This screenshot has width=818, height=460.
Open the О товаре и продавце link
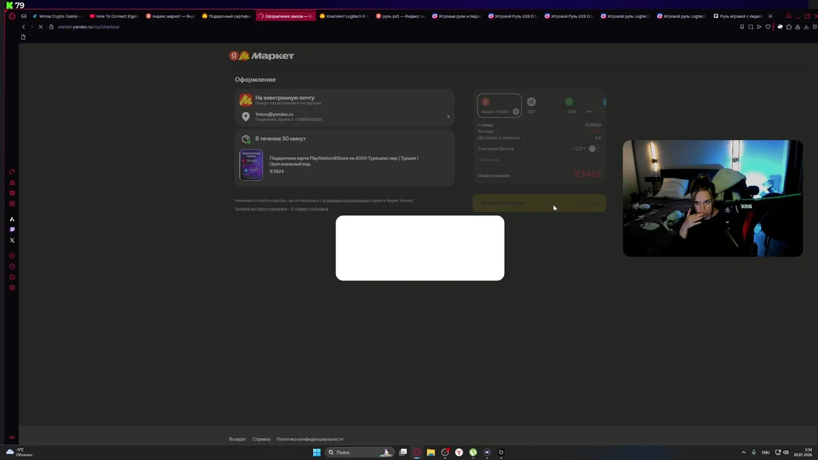coord(309,209)
